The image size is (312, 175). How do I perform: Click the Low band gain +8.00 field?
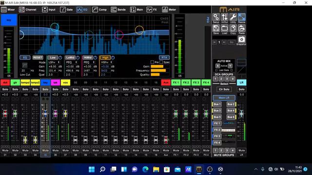click(53, 67)
